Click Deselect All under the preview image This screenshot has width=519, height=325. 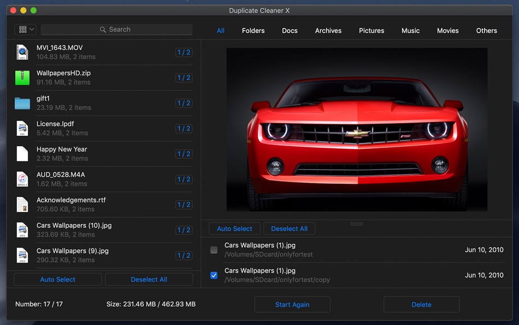pos(290,229)
